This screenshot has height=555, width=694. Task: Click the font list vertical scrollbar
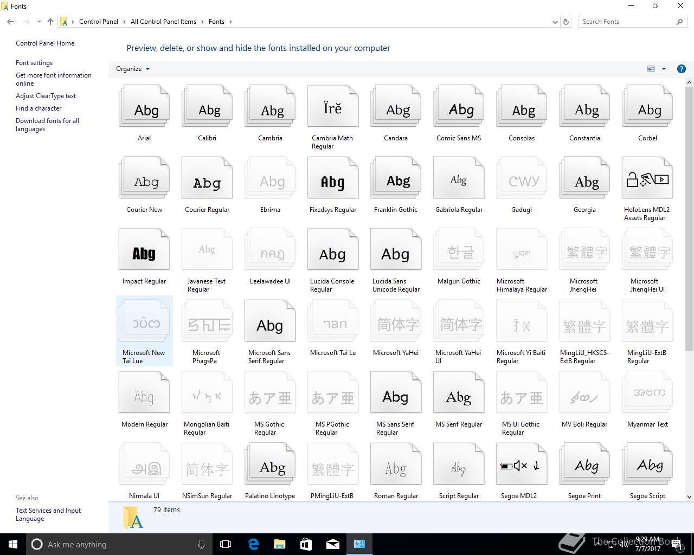(x=689, y=218)
